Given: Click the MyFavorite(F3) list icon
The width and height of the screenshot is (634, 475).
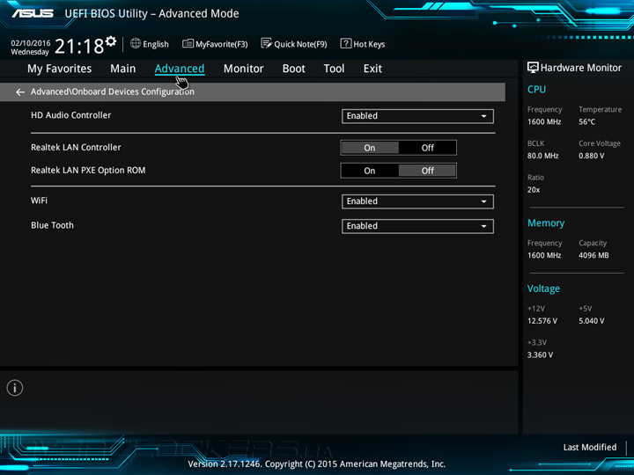Looking at the screenshot, I should click(188, 43).
